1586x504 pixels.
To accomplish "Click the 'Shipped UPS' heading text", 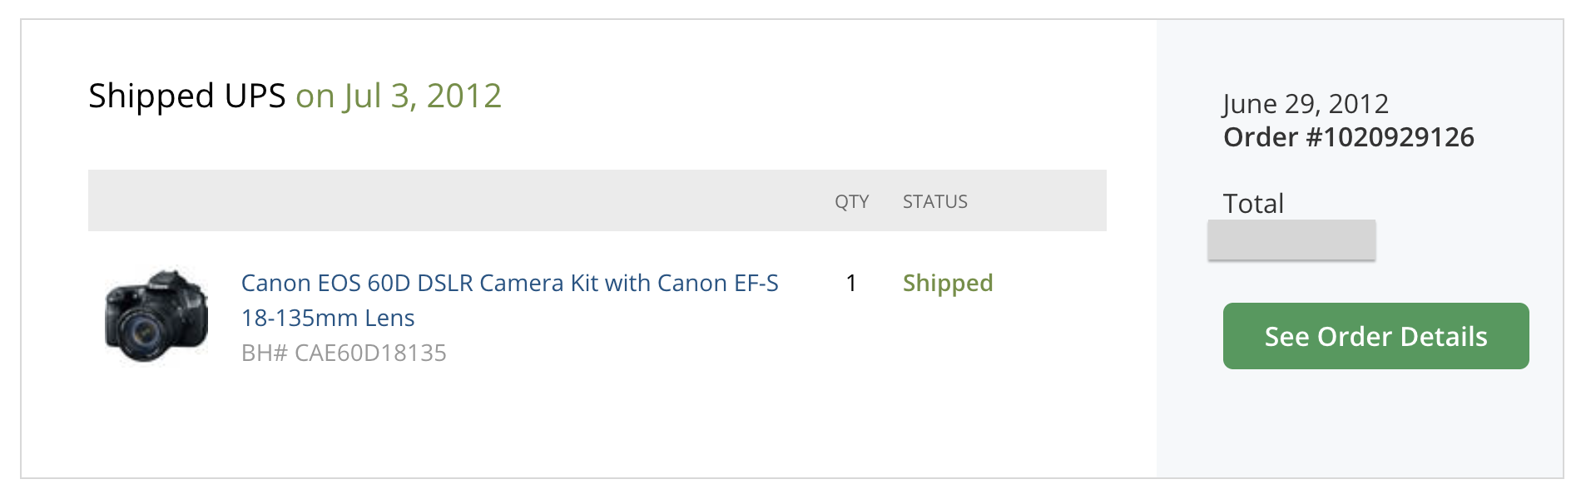I will click(x=186, y=96).
